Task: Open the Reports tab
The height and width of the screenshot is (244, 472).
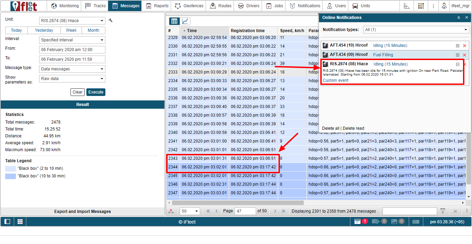Action: click(x=157, y=6)
